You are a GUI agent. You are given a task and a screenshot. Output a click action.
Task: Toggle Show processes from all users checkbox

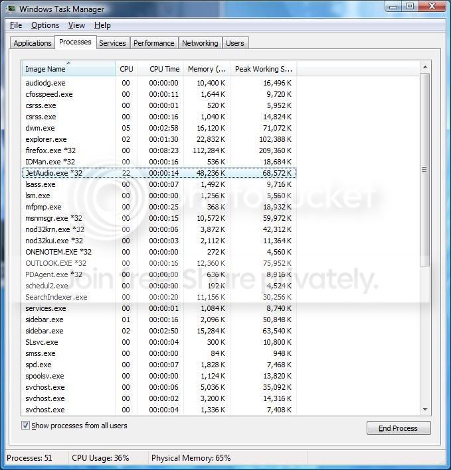25,426
